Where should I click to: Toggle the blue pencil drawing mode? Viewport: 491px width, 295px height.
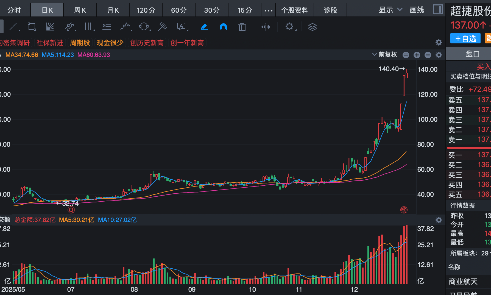click(x=205, y=27)
